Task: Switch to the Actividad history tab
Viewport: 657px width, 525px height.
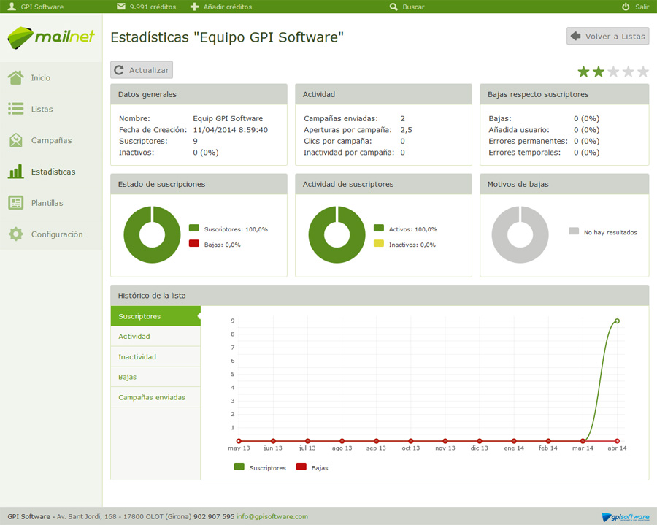Action: click(155, 336)
